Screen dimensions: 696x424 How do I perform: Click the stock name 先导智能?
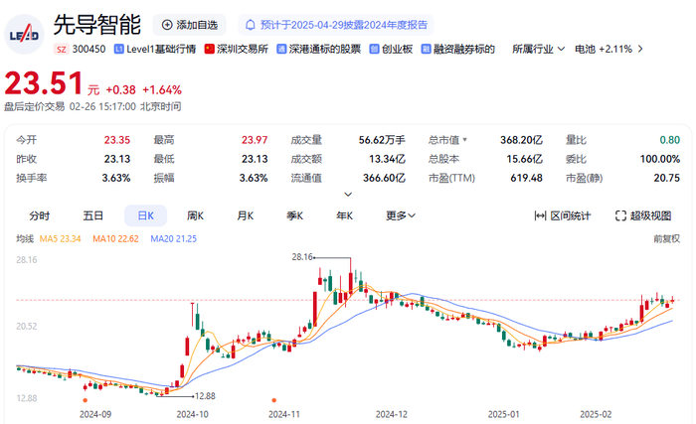point(97,25)
